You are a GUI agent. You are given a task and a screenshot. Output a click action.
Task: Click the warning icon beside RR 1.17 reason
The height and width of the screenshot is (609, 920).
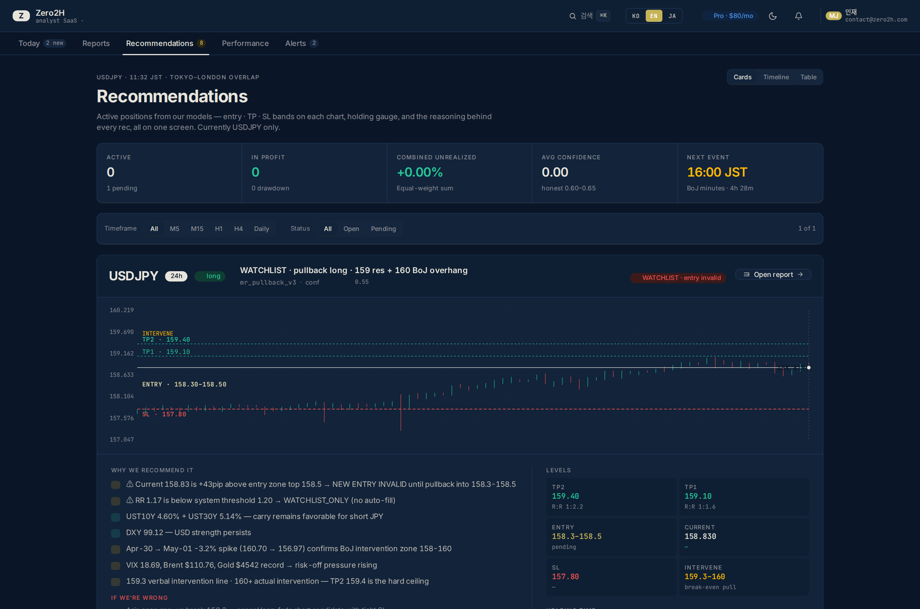[x=130, y=500]
